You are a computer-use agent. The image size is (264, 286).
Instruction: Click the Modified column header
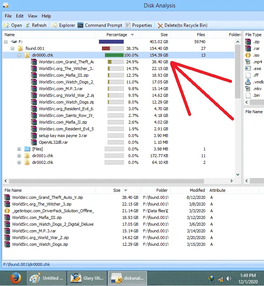[188, 190]
